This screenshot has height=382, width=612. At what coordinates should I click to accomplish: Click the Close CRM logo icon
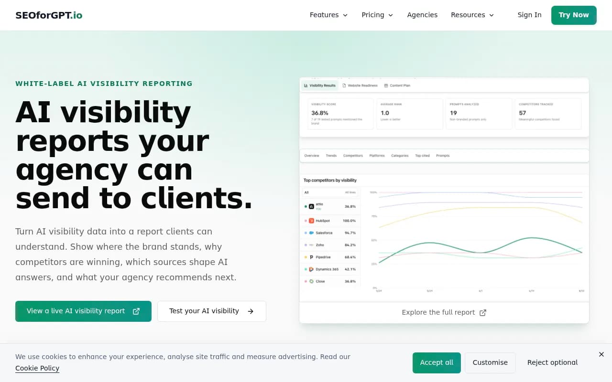tap(311, 281)
